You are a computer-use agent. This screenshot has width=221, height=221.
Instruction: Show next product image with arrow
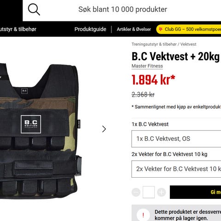tap(104, 129)
